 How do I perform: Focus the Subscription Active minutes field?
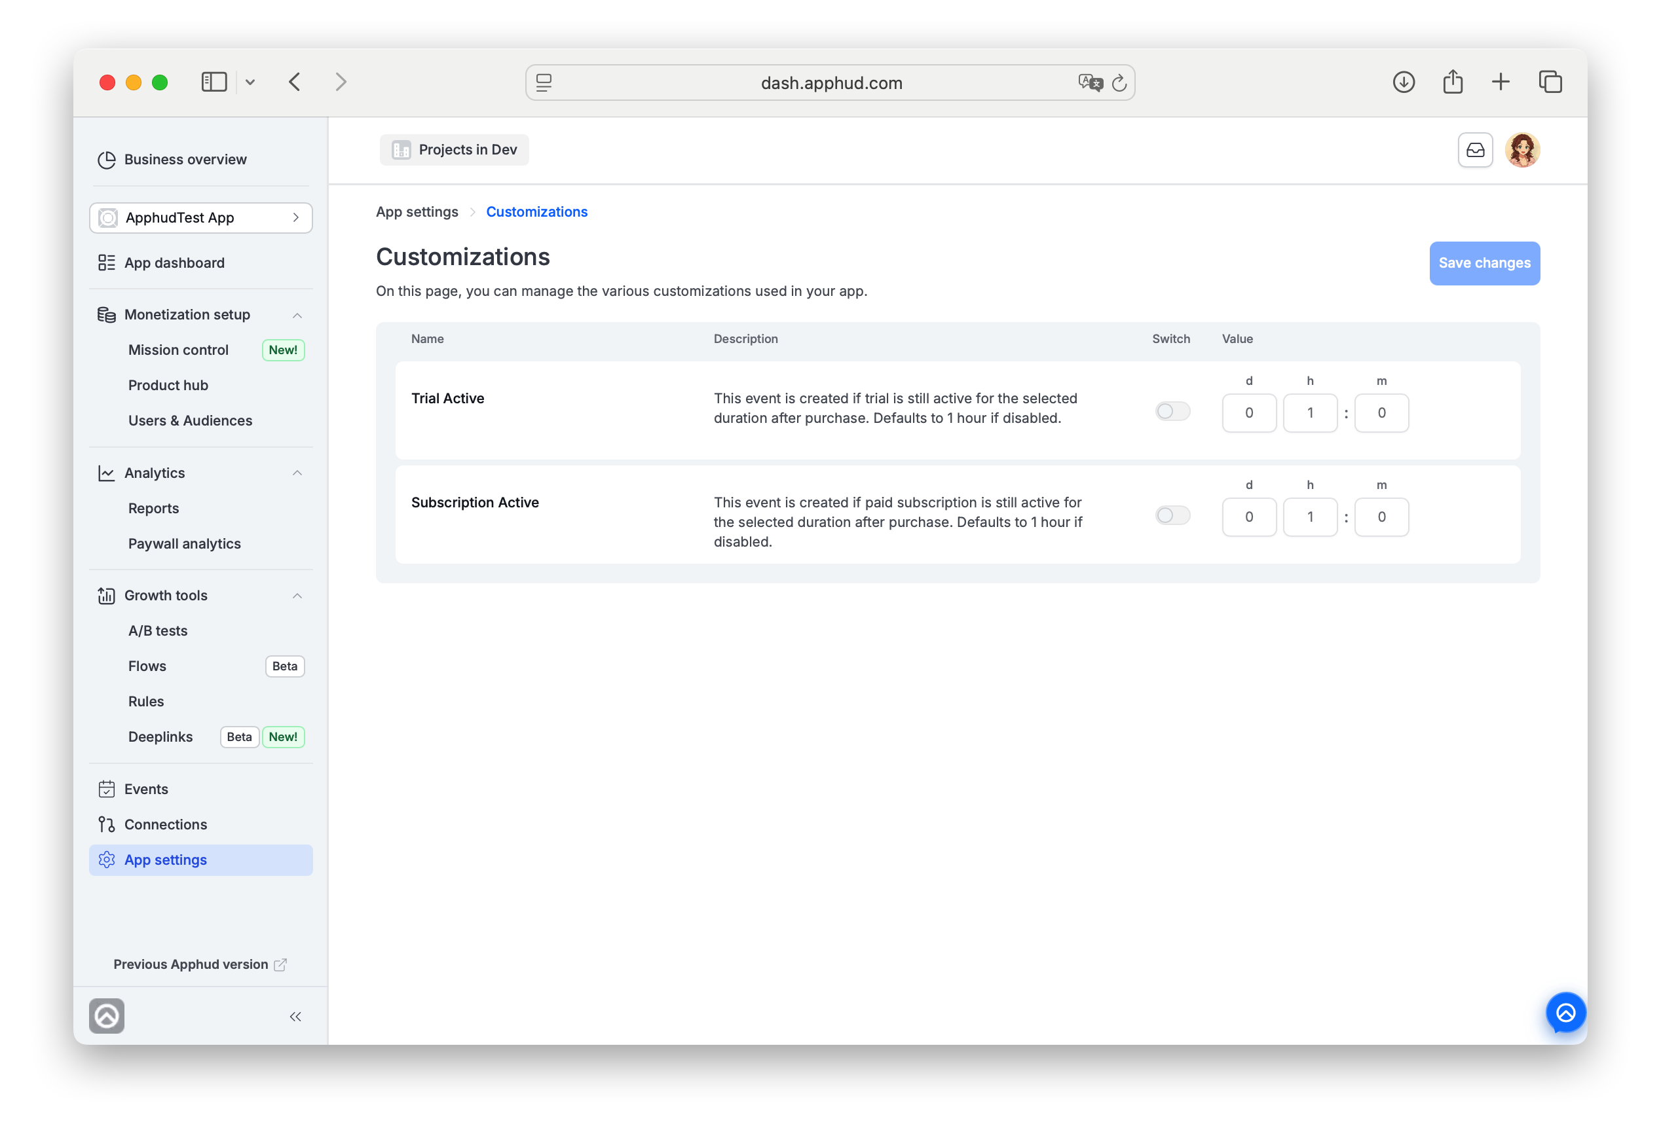coord(1381,517)
